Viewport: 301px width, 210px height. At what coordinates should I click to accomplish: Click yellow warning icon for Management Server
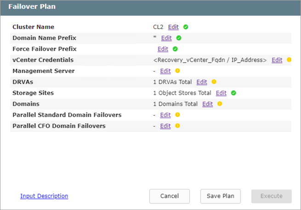click(177, 71)
